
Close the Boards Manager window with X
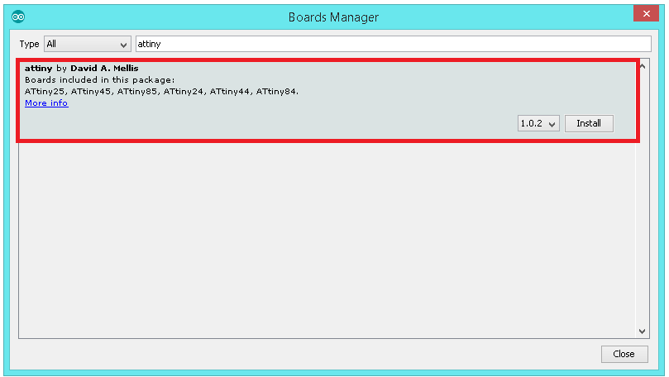coord(647,14)
